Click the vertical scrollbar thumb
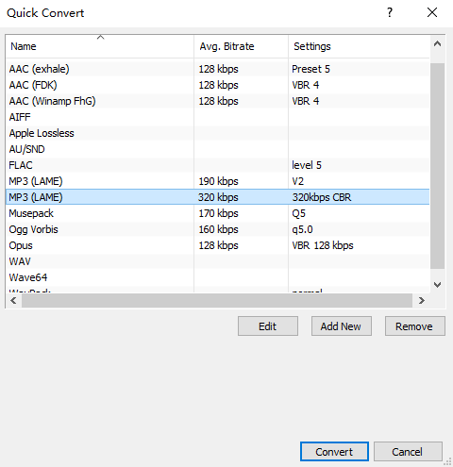Image resolution: width=453 pixels, height=467 pixels. (437, 166)
